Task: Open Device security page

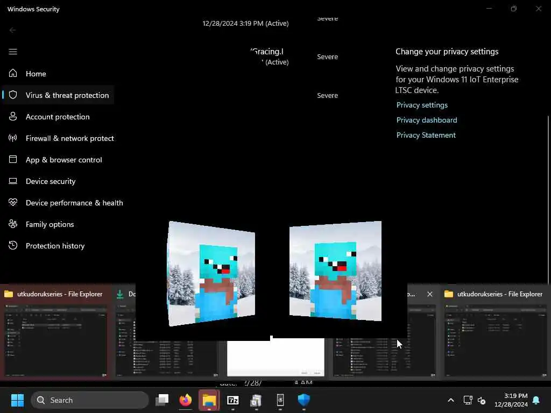Action: 51,181
